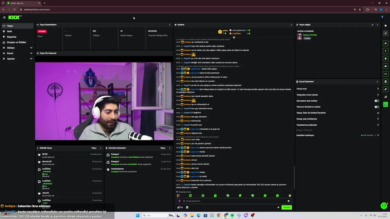The image size is (390, 219).
Task: Expand the Kanal sidebar section
Action: click(x=17, y=53)
